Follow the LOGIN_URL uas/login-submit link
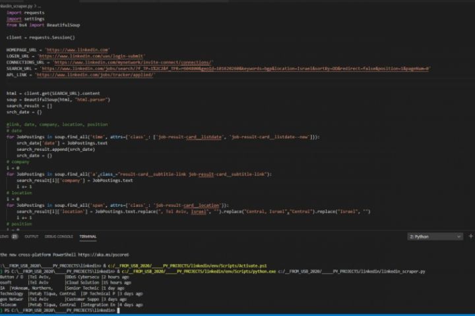 [x=92, y=56]
